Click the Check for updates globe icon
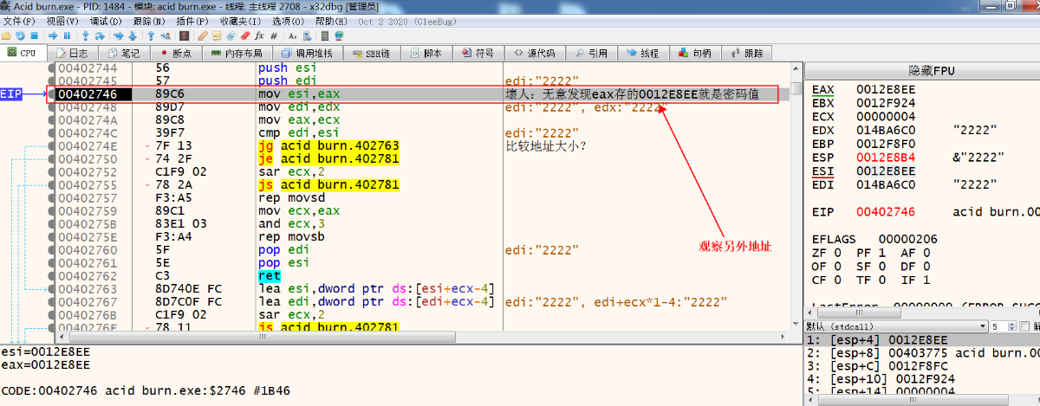 (x=339, y=35)
